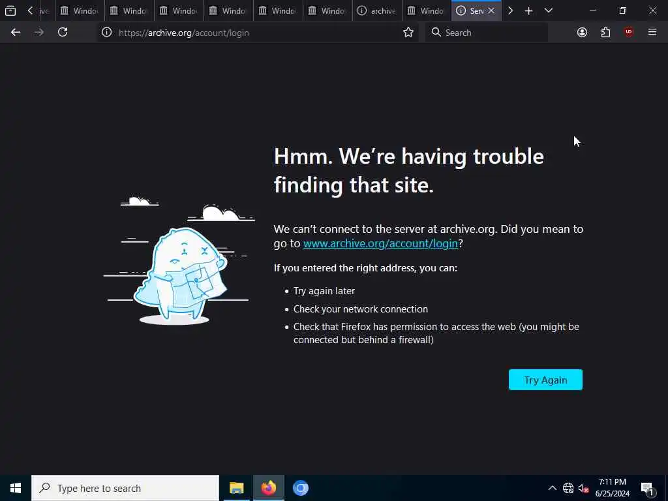Restore down the Firefox window
The width and height of the screenshot is (668, 501).
(623, 10)
